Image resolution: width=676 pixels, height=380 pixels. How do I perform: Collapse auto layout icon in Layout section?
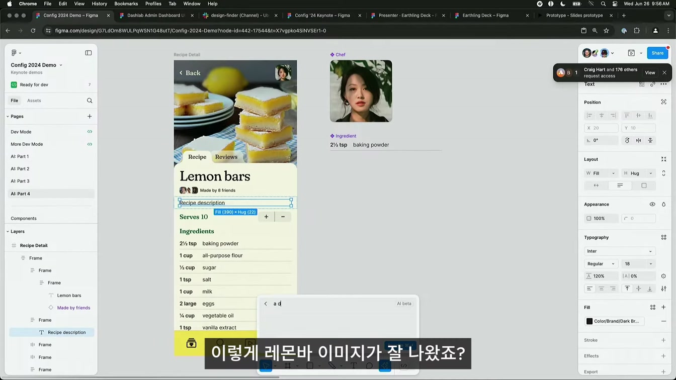tap(663, 159)
